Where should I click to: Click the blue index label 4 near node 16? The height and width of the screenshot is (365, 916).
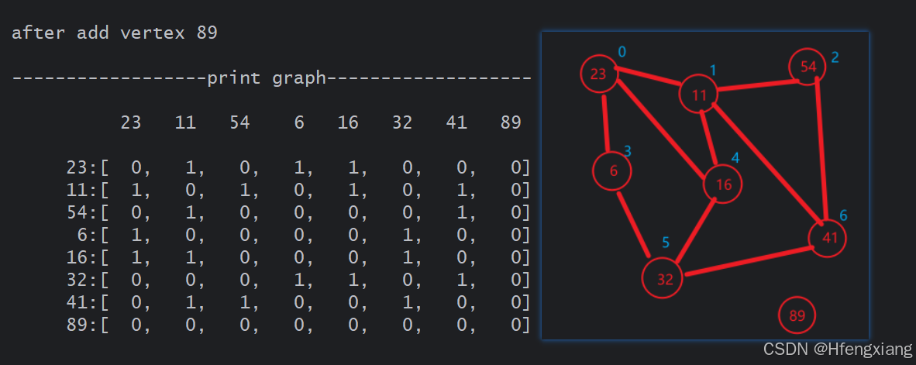coord(735,158)
